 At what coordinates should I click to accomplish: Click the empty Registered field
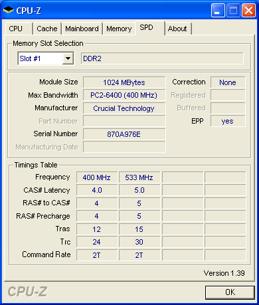[x=228, y=95]
